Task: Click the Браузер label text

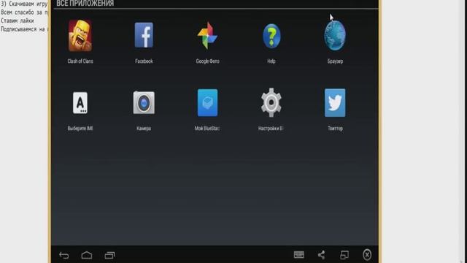Action: (335, 61)
